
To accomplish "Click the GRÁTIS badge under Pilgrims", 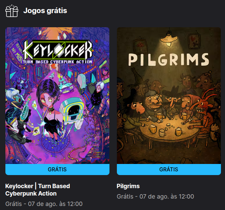I will (x=169, y=169).
